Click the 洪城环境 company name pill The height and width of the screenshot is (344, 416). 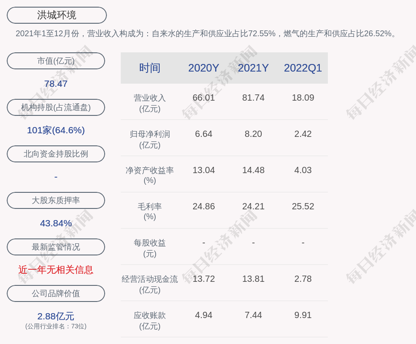(x=57, y=15)
